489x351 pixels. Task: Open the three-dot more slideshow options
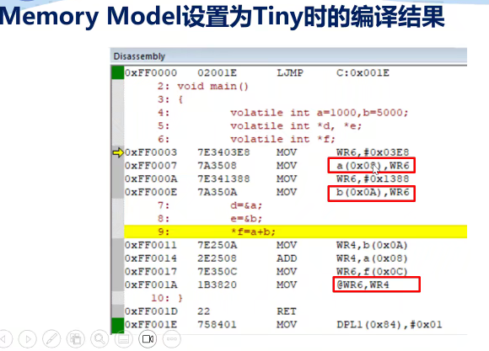tap(171, 339)
